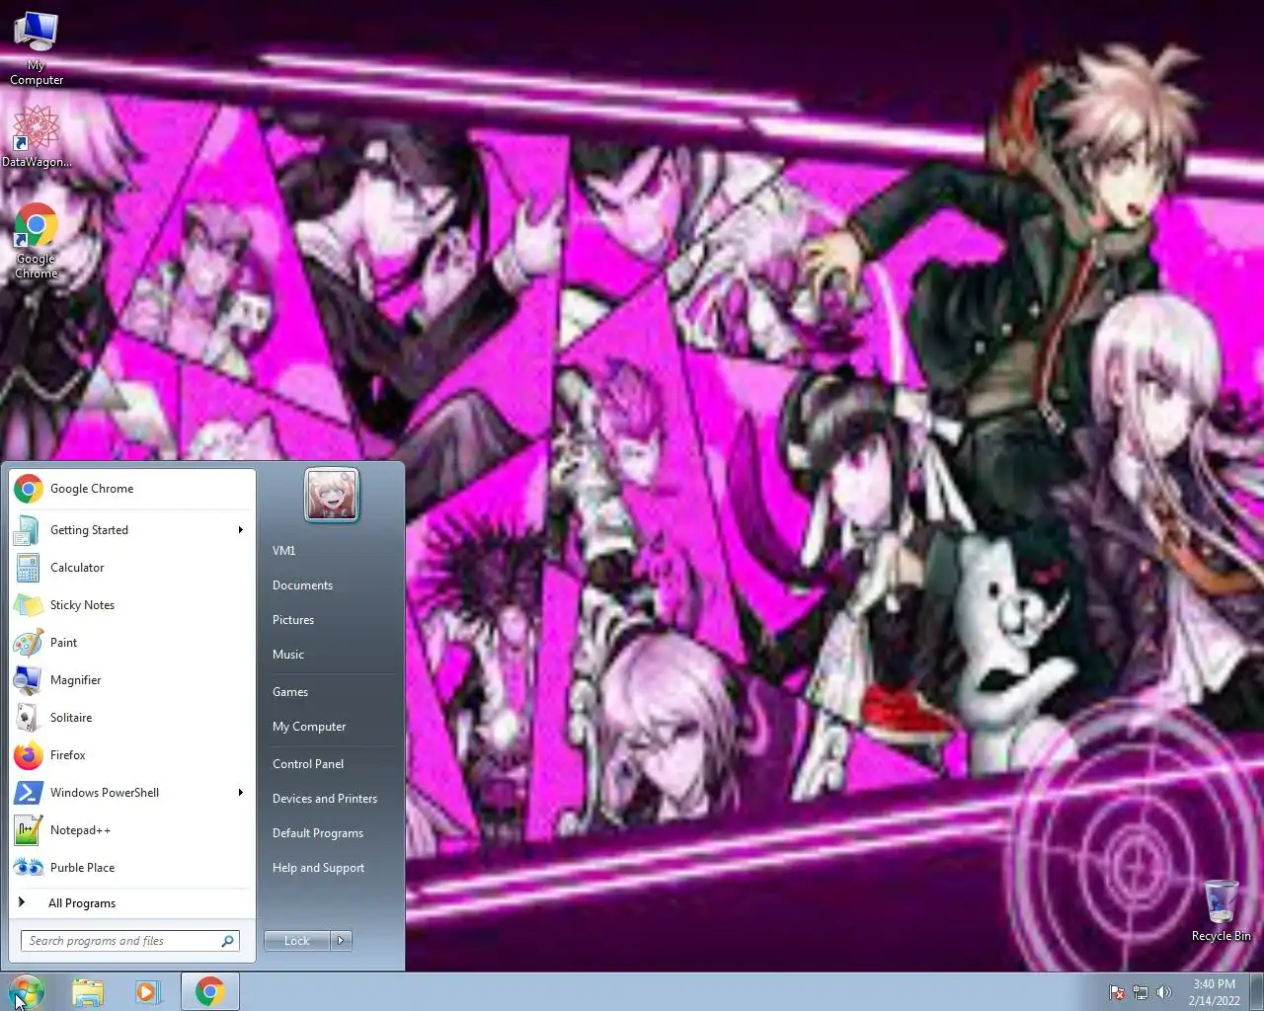Click the Getting Started icon
Viewport: 1264px width, 1011px height.
click(28, 530)
